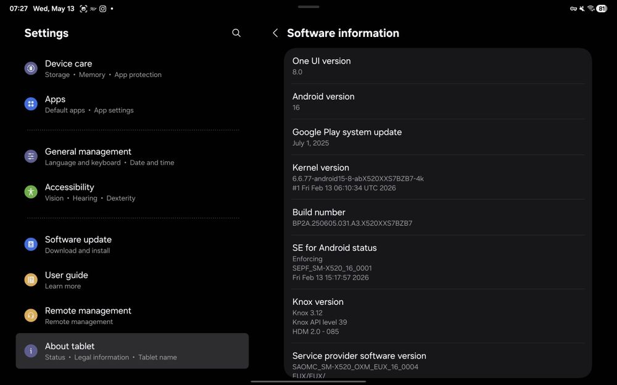Screen dimensions: 617x385
Task: Click the Apps four-dot icon
Action: pos(31,104)
